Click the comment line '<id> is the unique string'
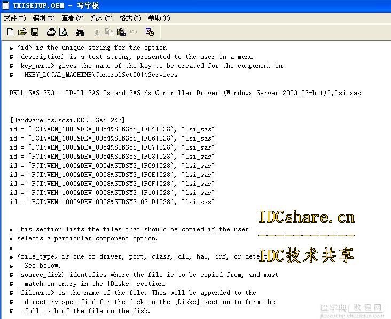The width and height of the screenshot is (391, 319). [88, 48]
